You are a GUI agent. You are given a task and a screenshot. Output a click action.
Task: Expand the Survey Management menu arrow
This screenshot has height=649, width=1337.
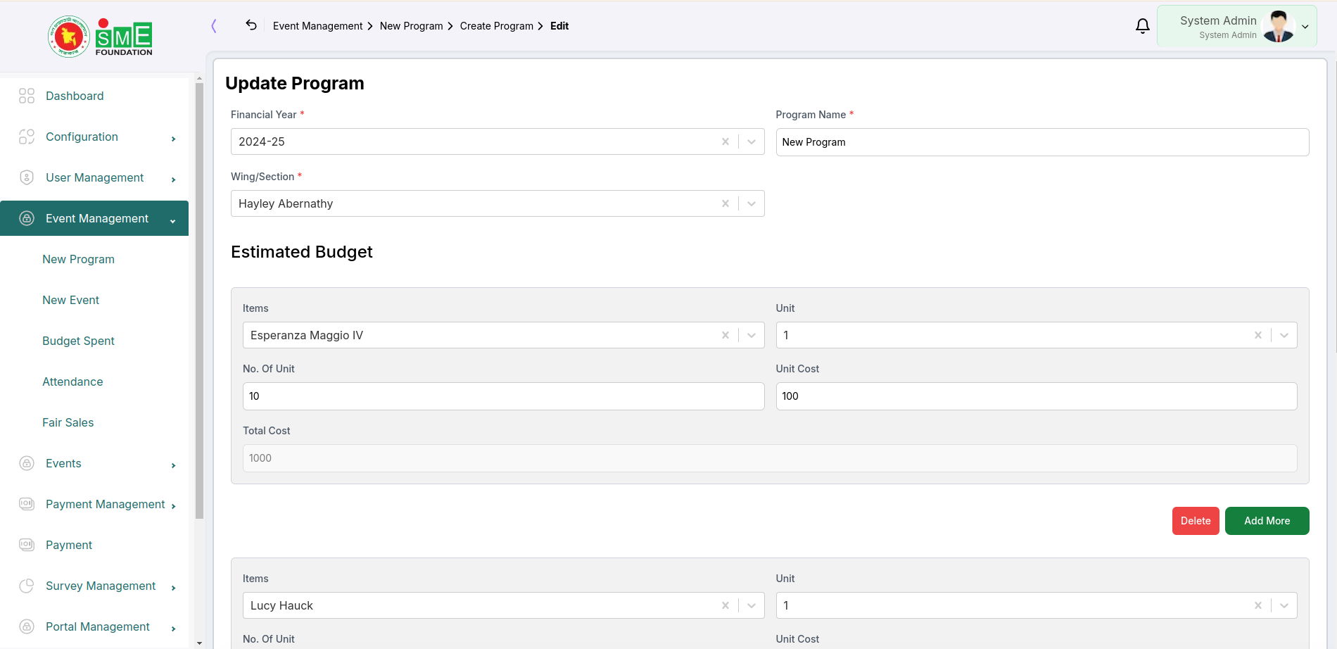pos(173,588)
